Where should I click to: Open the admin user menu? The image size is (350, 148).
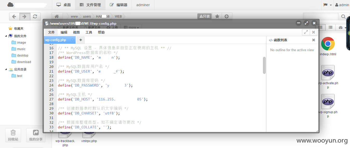click(342, 5)
